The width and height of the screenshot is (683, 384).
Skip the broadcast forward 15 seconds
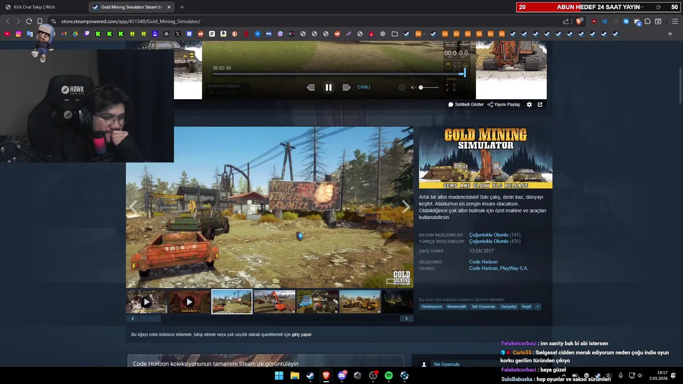click(x=346, y=87)
